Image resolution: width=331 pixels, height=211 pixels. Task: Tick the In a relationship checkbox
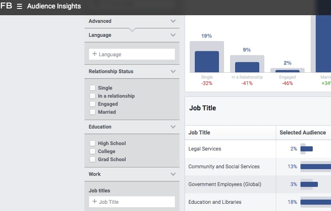pyautogui.click(x=93, y=96)
